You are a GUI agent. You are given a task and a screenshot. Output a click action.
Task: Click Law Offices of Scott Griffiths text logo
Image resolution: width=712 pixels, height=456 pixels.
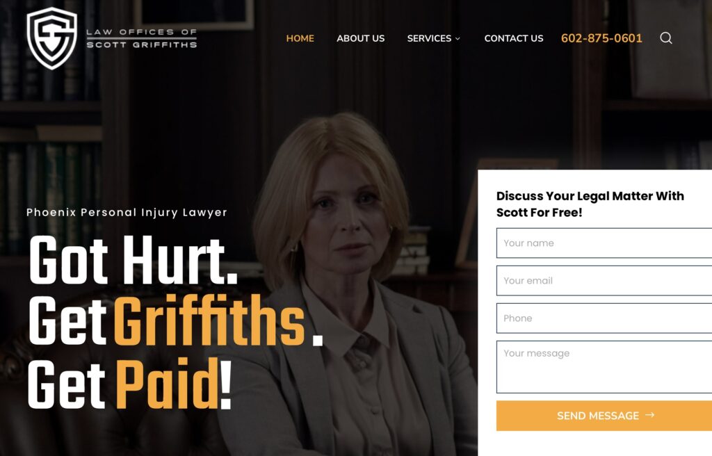point(142,38)
